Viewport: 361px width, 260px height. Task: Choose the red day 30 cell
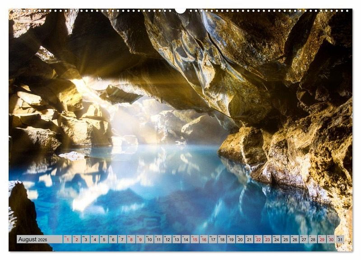tap(331, 239)
